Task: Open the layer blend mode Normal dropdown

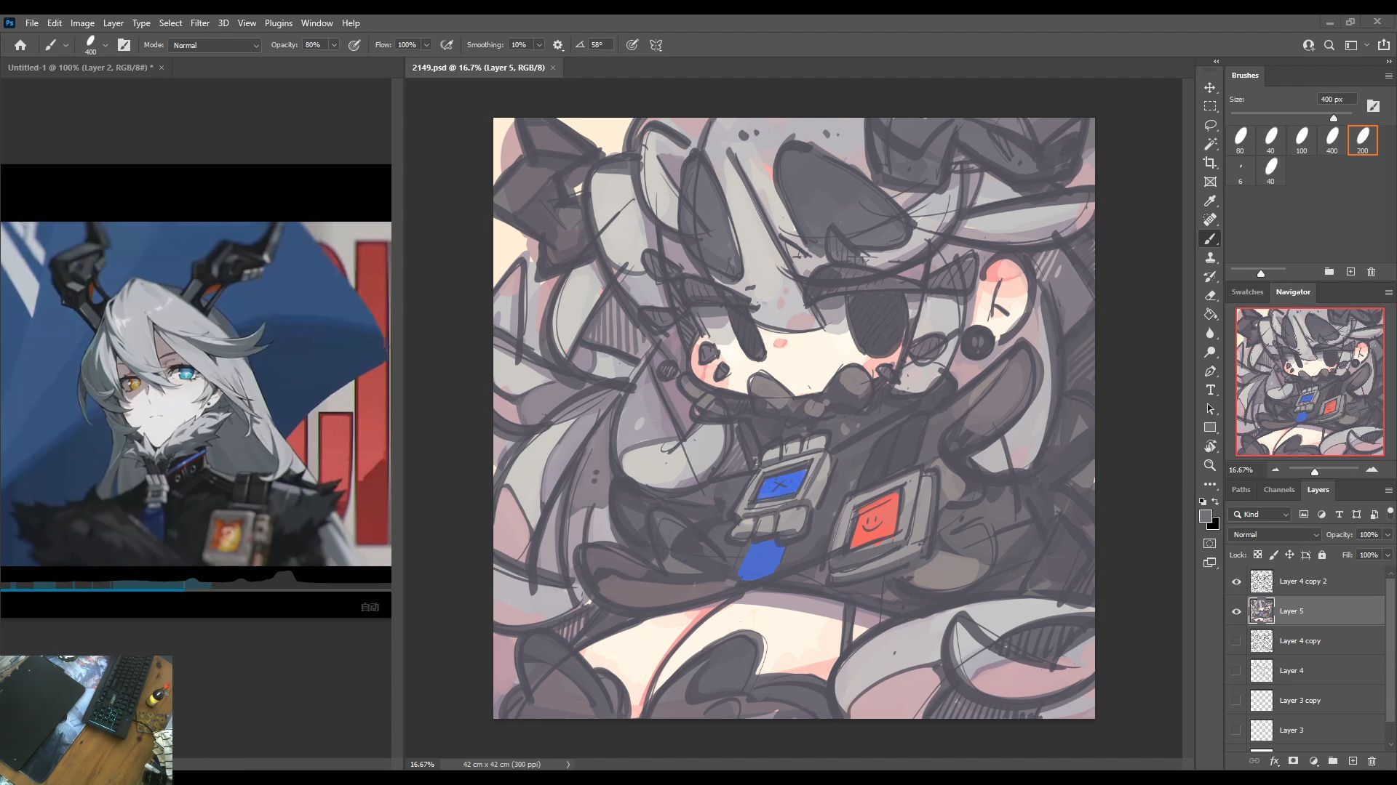Action: coord(1275,535)
